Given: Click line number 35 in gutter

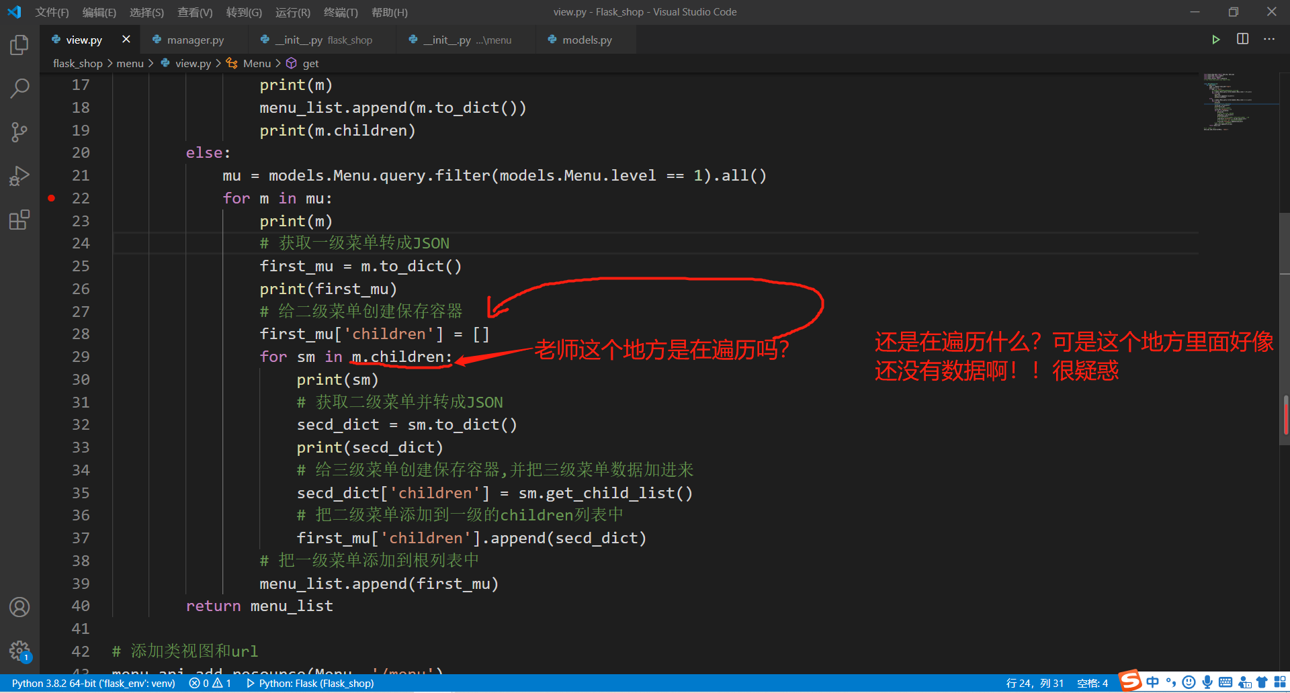Looking at the screenshot, I should point(81,493).
